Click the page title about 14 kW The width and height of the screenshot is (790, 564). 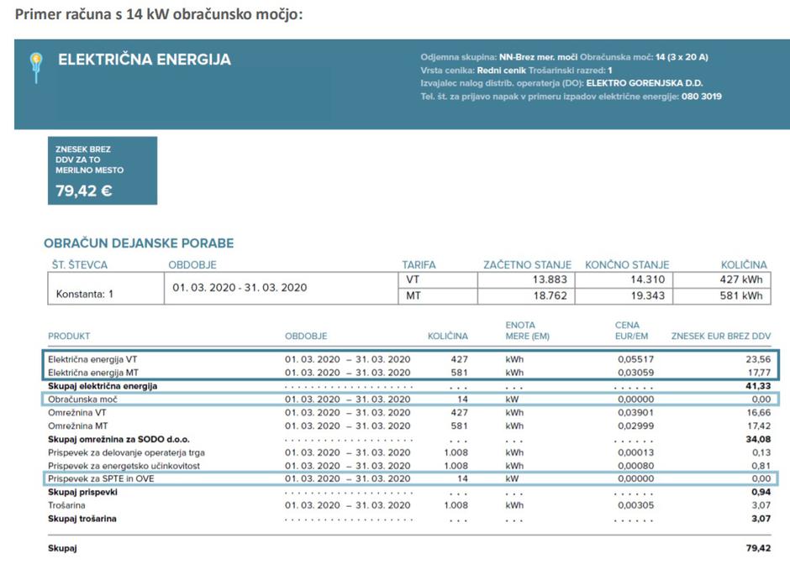click(159, 15)
